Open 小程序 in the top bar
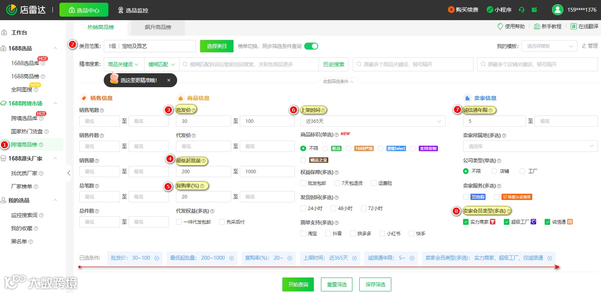Screen dimensions: 601x293 (499, 10)
